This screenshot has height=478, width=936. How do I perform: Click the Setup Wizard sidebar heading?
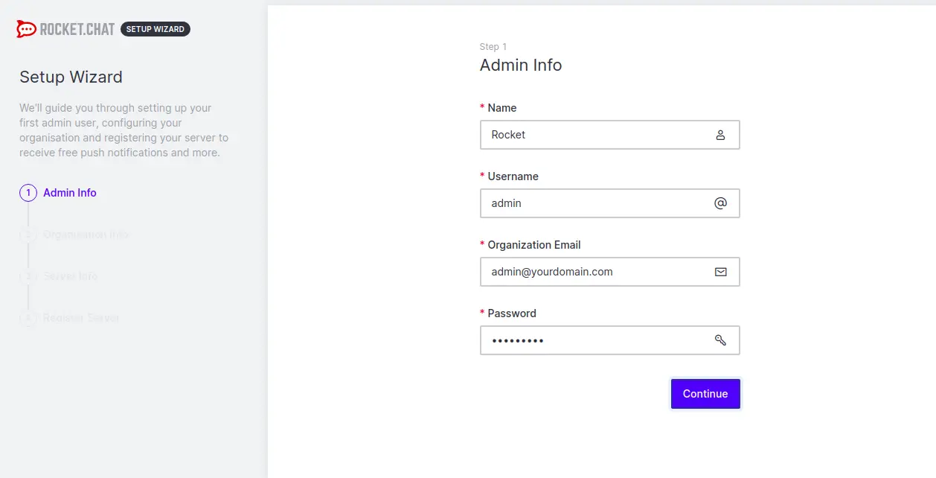71,77
